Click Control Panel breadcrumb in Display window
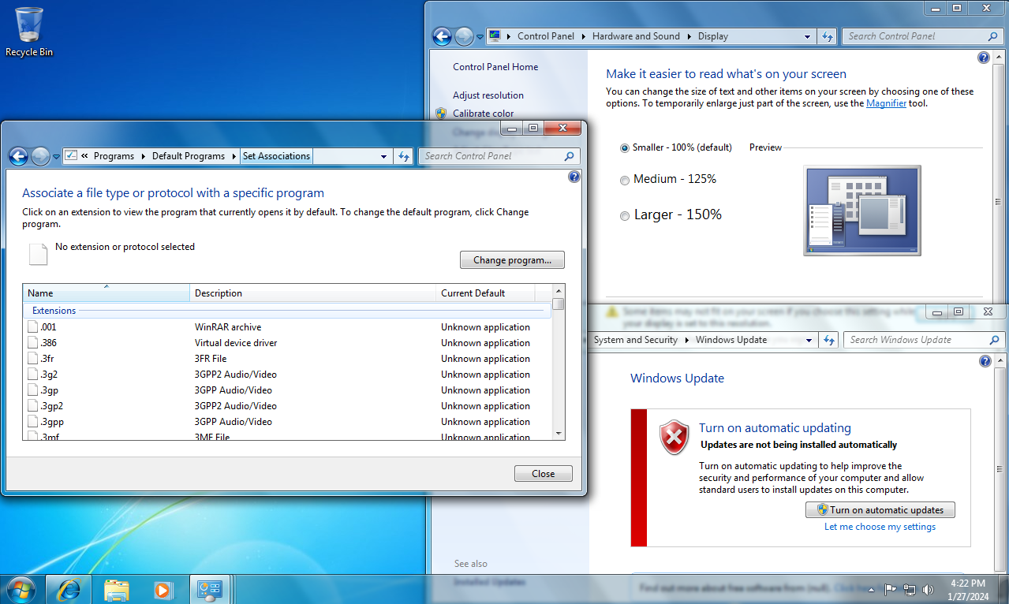 click(x=544, y=36)
